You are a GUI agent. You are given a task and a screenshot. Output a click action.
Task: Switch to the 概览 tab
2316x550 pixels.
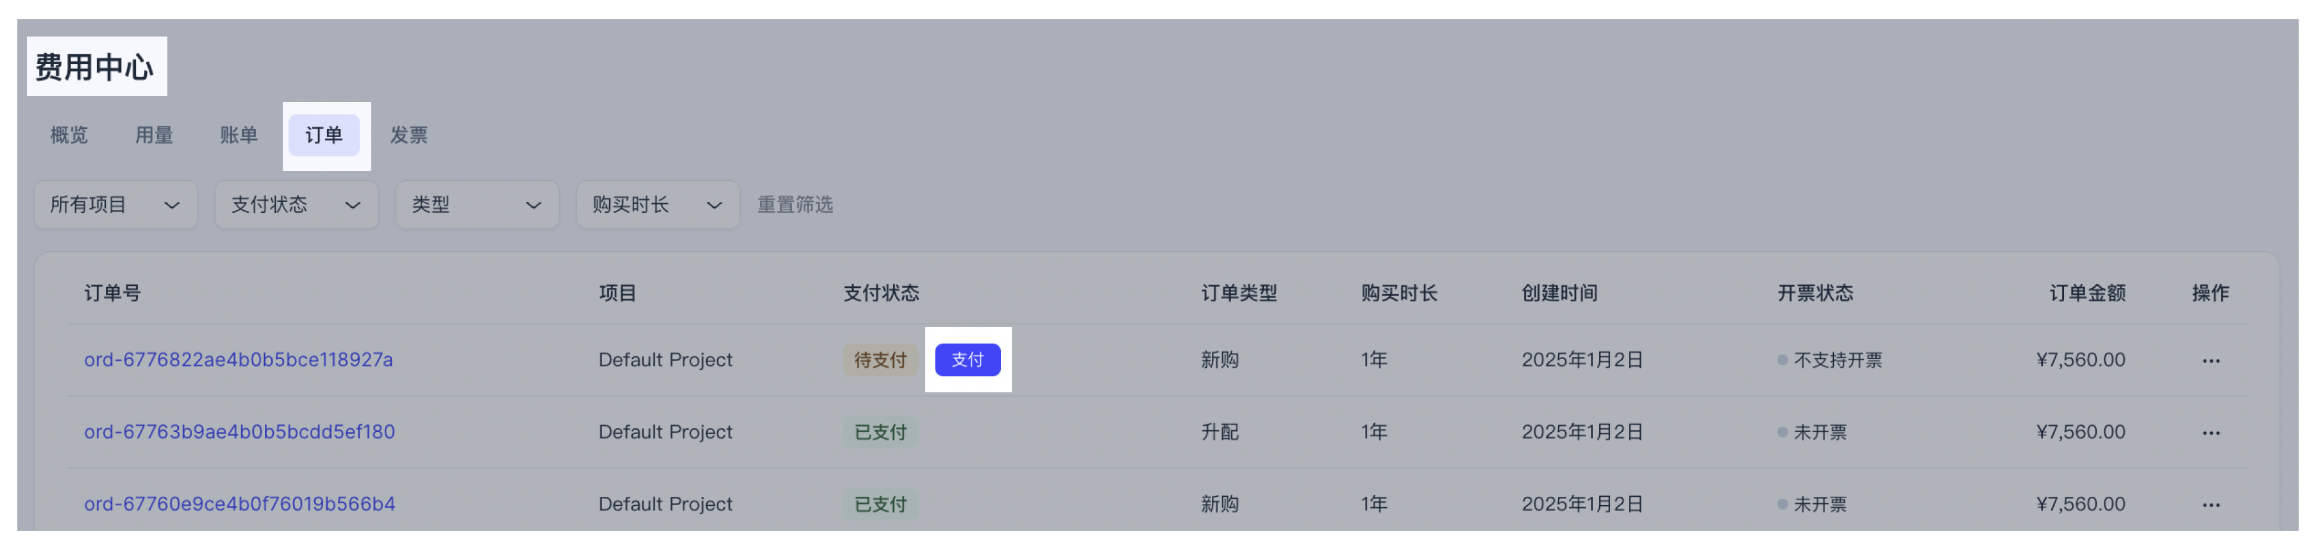[x=69, y=135]
